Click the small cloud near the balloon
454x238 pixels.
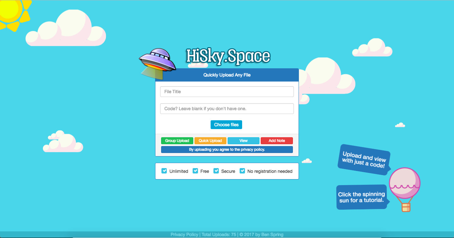coord(400,125)
